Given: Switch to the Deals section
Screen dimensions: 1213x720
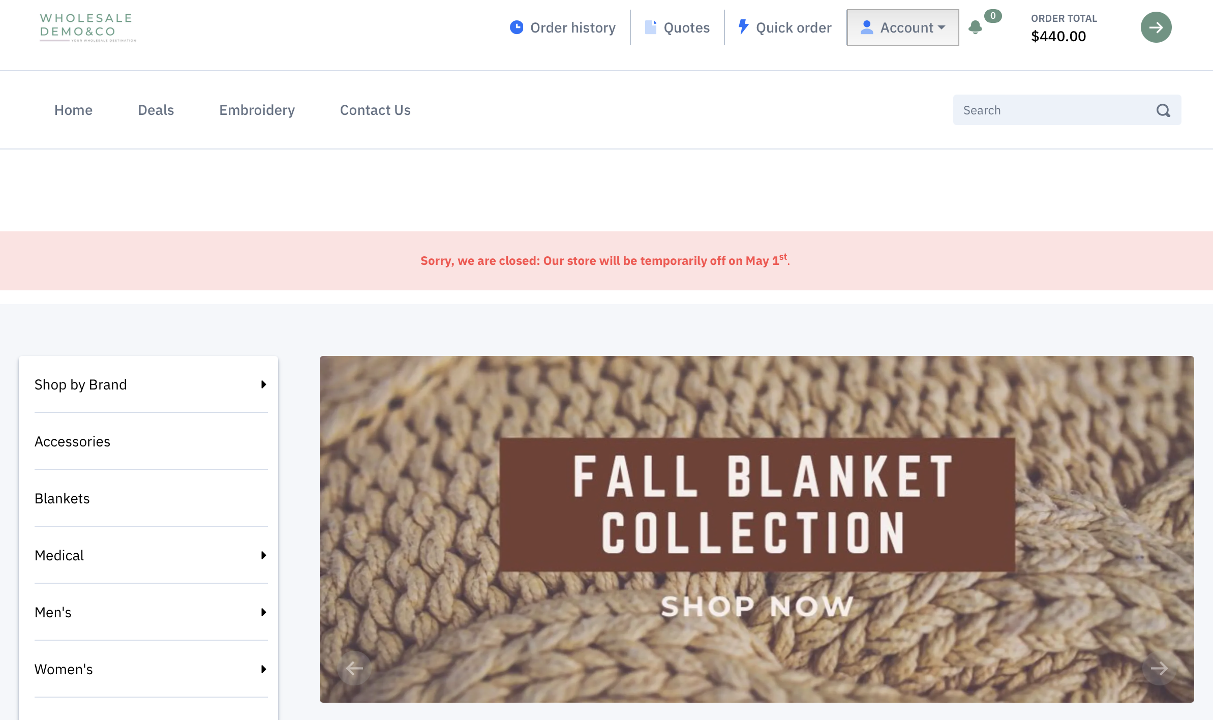Looking at the screenshot, I should click(156, 110).
